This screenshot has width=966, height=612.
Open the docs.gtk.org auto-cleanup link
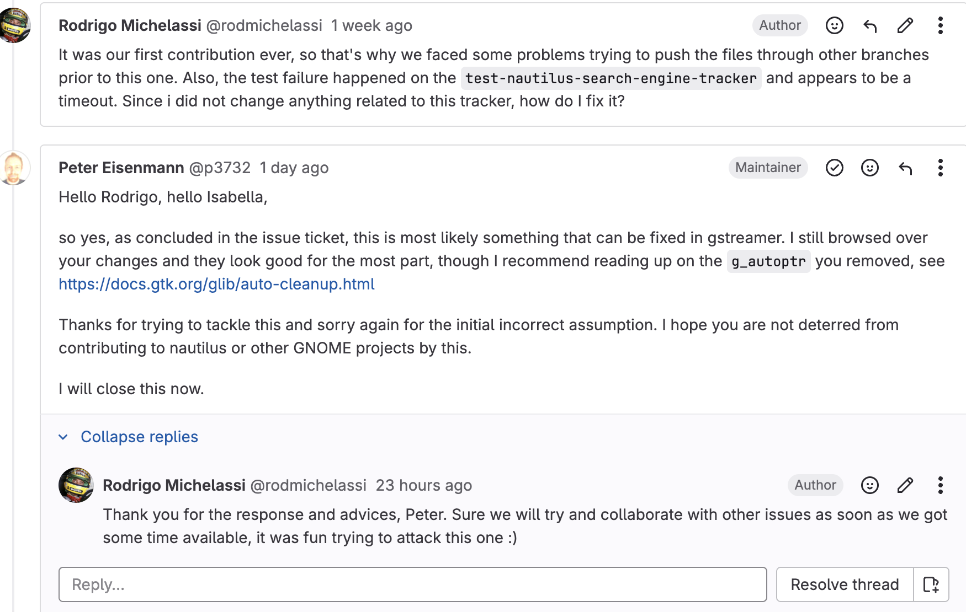tap(216, 284)
